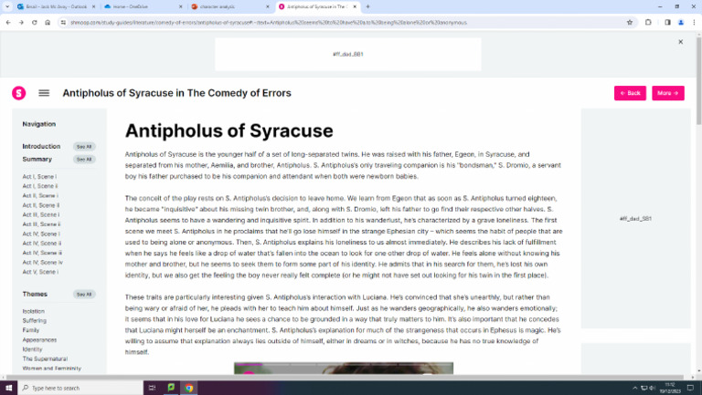
Task: Switch to the Email Outlook tab
Action: pyautogui.click(x=56, y=6)
